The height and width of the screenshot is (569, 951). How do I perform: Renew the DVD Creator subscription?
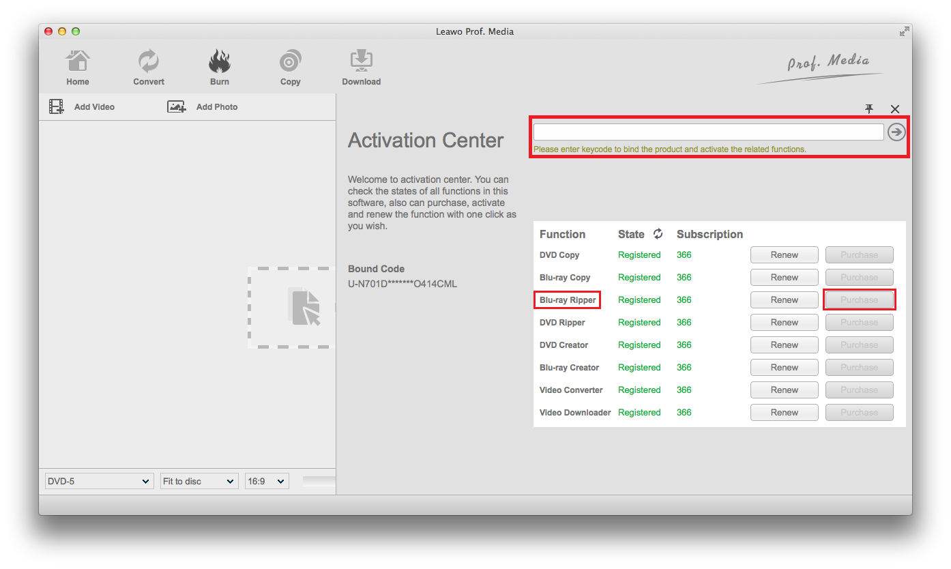pos(785,345)
